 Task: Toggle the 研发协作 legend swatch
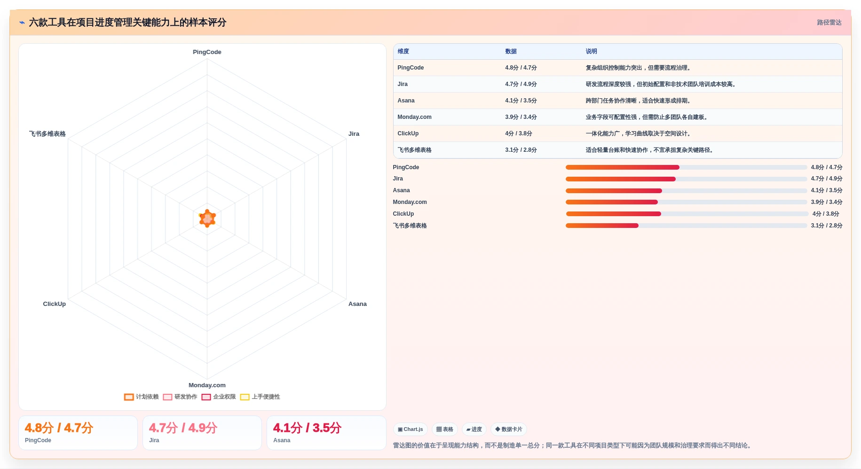167,397
